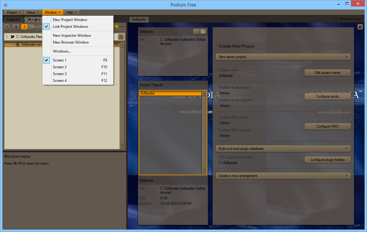Click the square button on Softpedia panel
This screenshot has height=232, width=367.
coord(203,32)
